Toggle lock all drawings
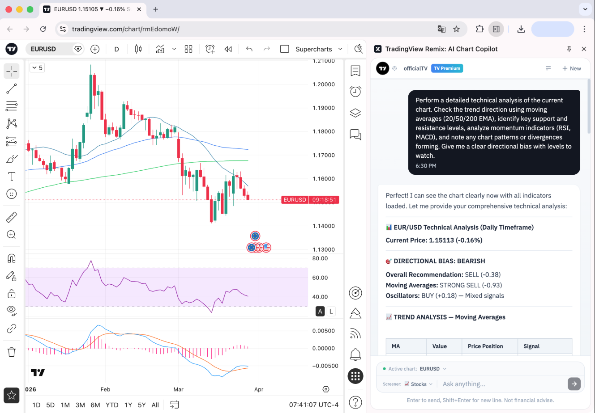595x413 pixels. (x=12, y=293)
